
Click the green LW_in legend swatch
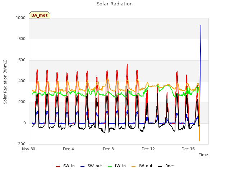pyautogui.click(x=110, y=167)
